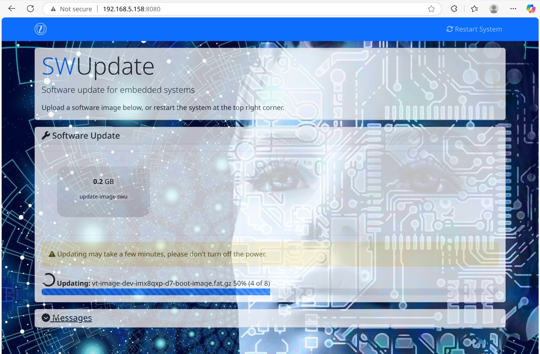Reload the page with the refresh icon
The height and width of the screenshot is (354, 540).
pos(30,9)
